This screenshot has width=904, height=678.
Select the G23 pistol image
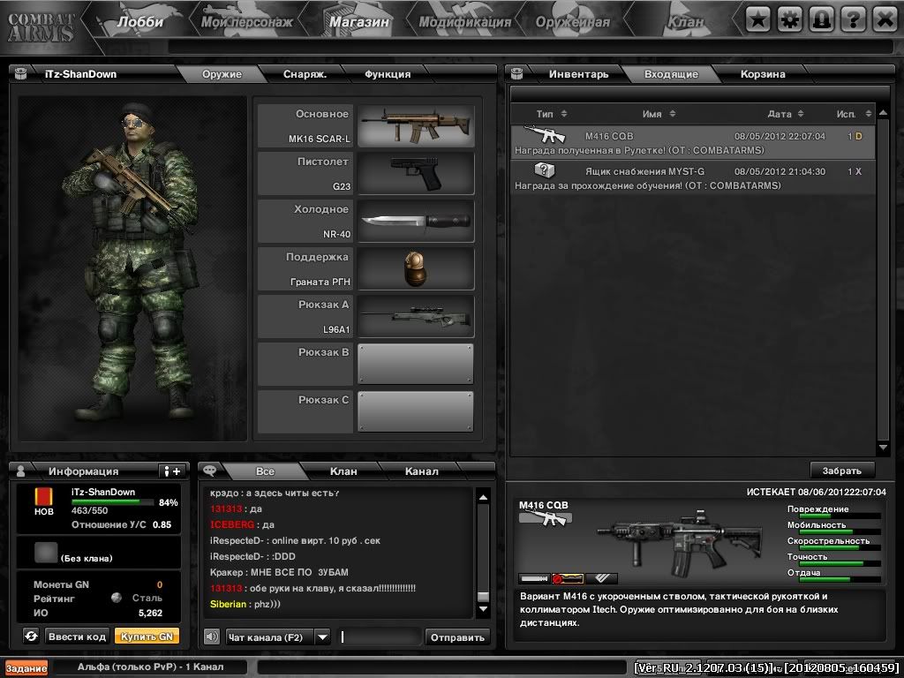coord(416,173)
